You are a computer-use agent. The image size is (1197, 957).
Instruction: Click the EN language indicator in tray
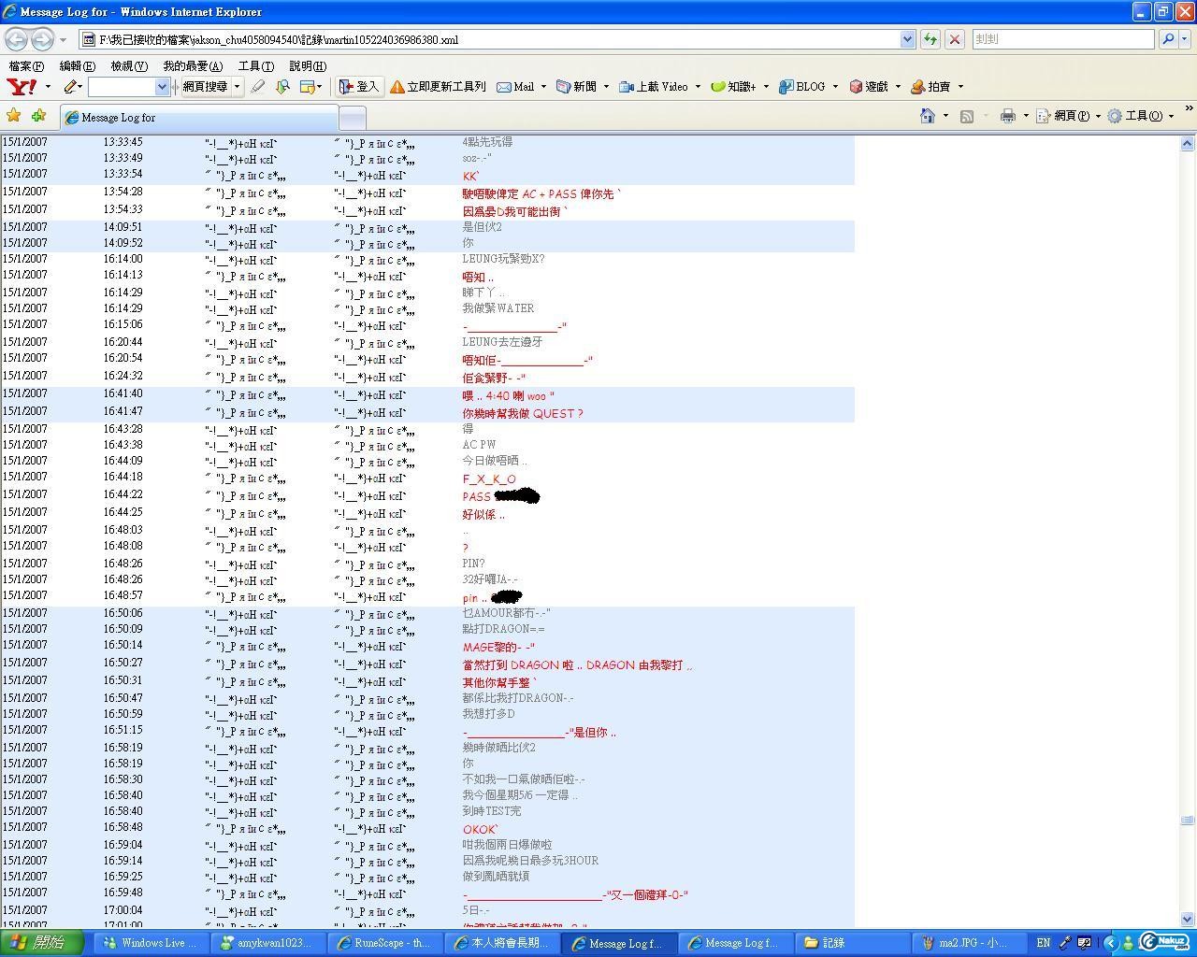click(1044, 942)
